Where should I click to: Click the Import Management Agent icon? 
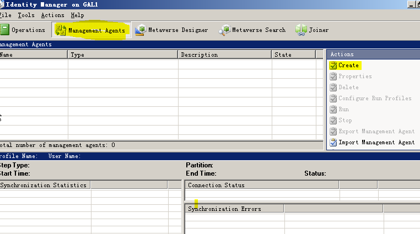[x=333, y=142]
